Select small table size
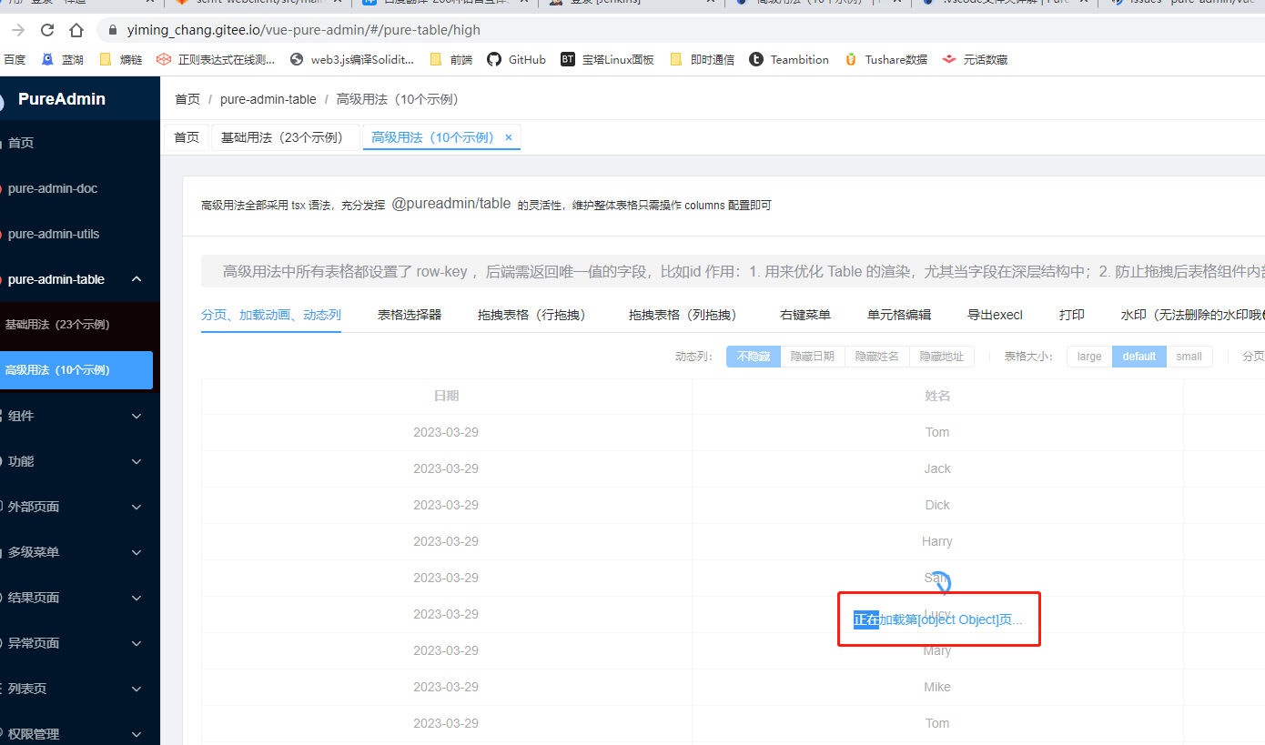The width and height of the screenshot is (1265, 745). (x=1189, y=357)
